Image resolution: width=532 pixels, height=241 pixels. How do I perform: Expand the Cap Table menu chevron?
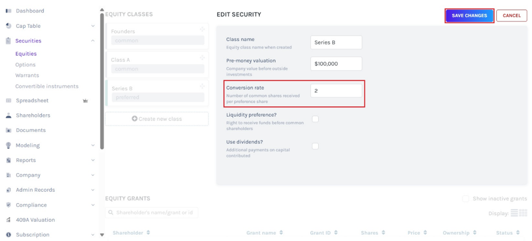pos(93,26)
